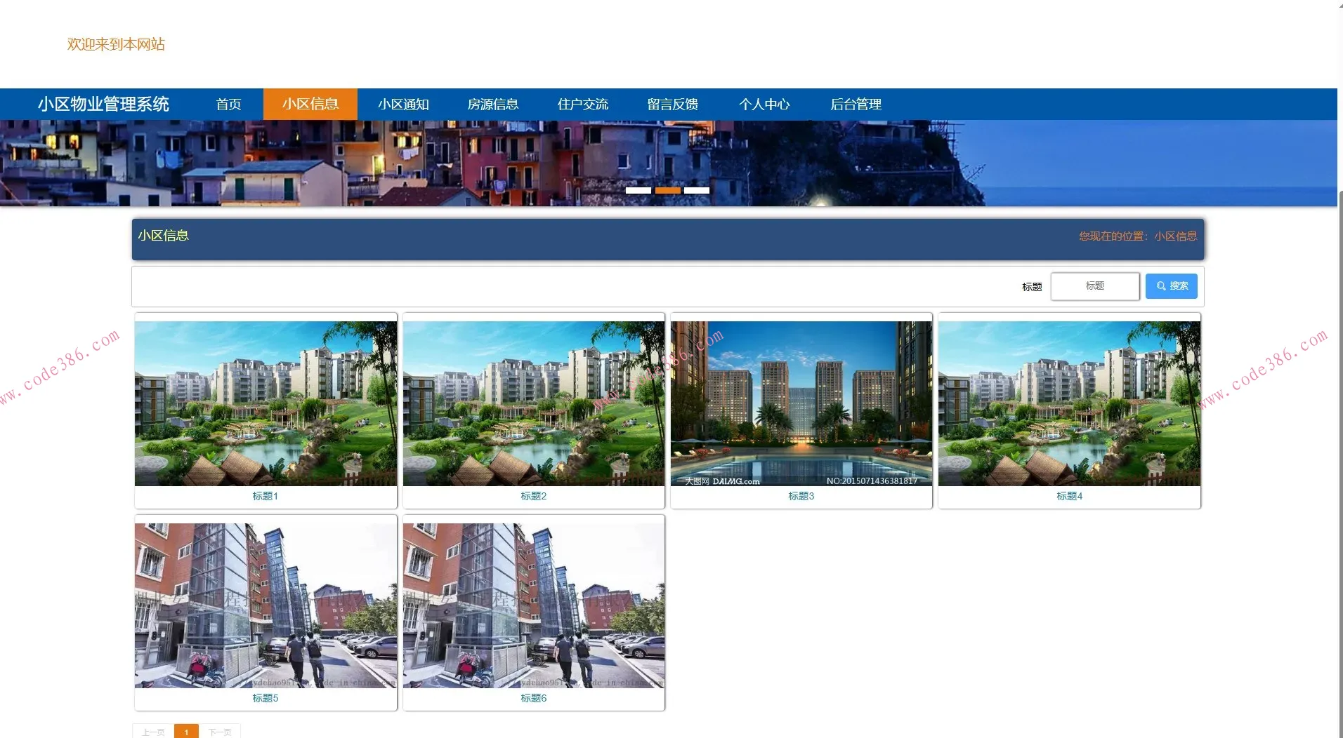Focus the 标题 search input field
The image size is (1343, 738).
(1094, 286)
